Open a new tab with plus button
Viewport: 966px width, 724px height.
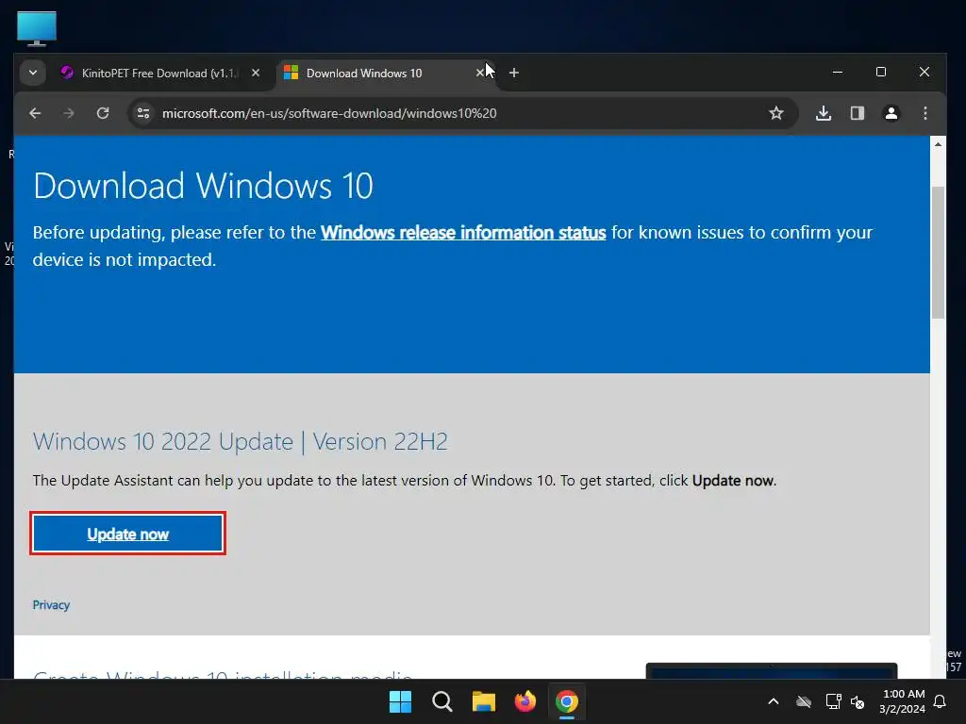(514, 73)
